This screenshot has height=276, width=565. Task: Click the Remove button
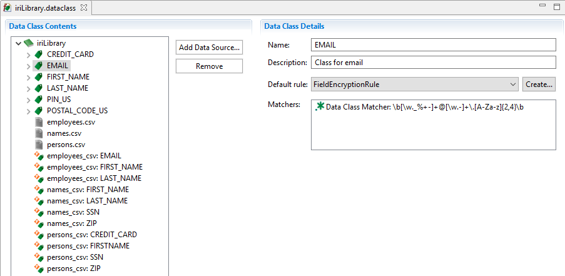[x=209, y=66]
